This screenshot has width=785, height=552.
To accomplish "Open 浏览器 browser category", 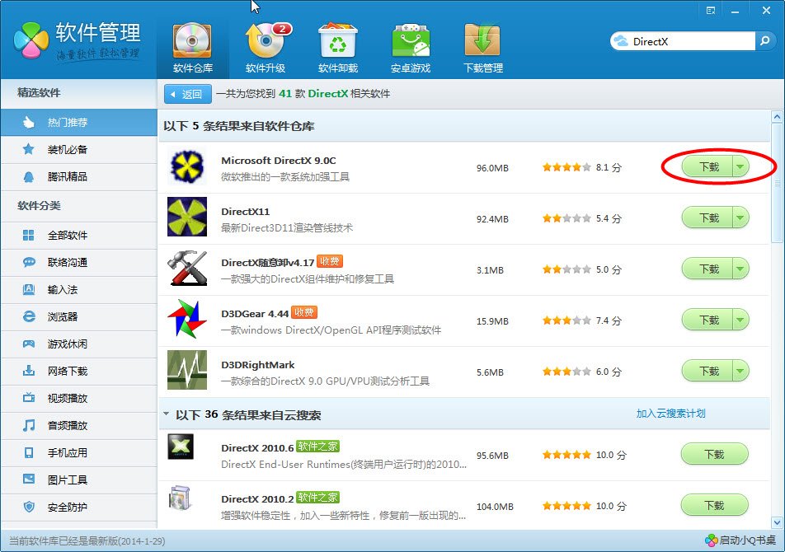I will click(78, 316).
